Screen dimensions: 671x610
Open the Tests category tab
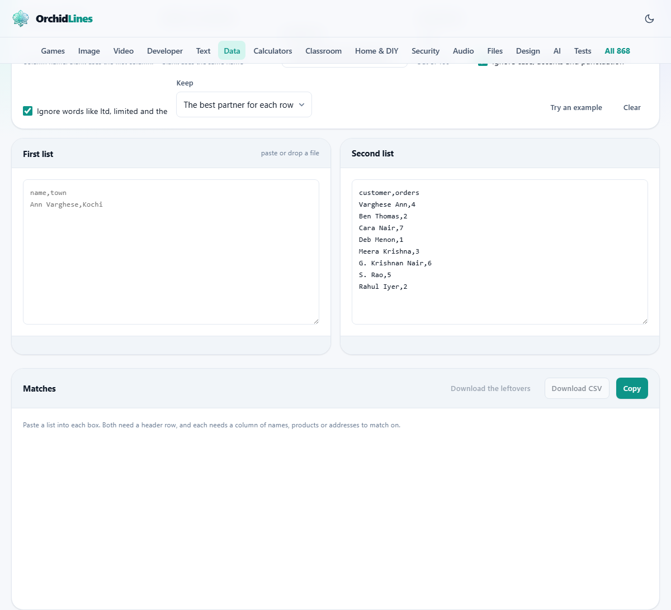pos(583,51)
